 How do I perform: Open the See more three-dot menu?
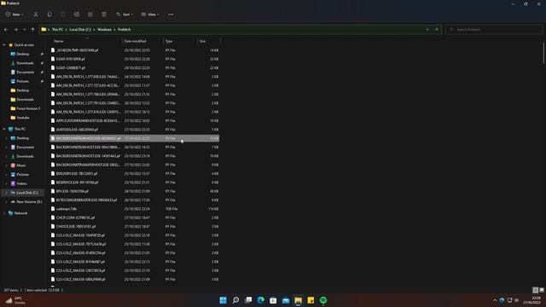[171, 14]
